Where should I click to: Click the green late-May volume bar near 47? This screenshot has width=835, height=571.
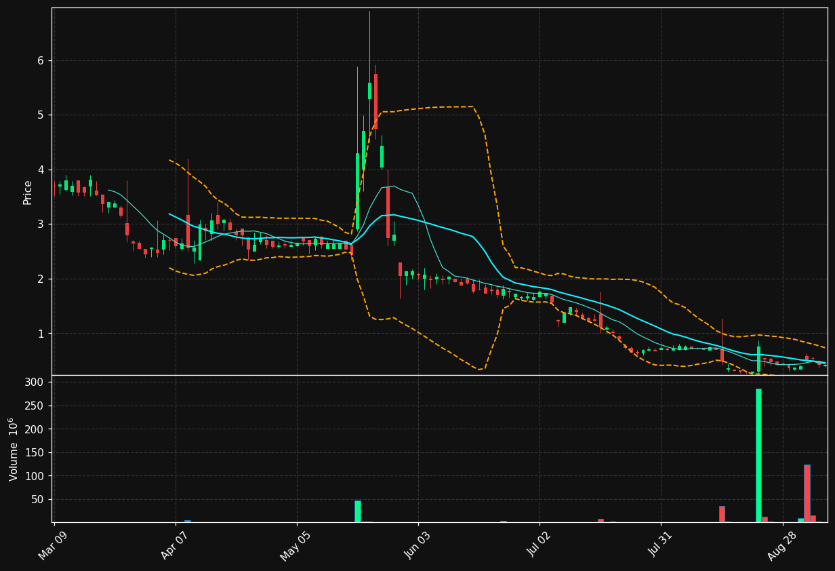357,511
